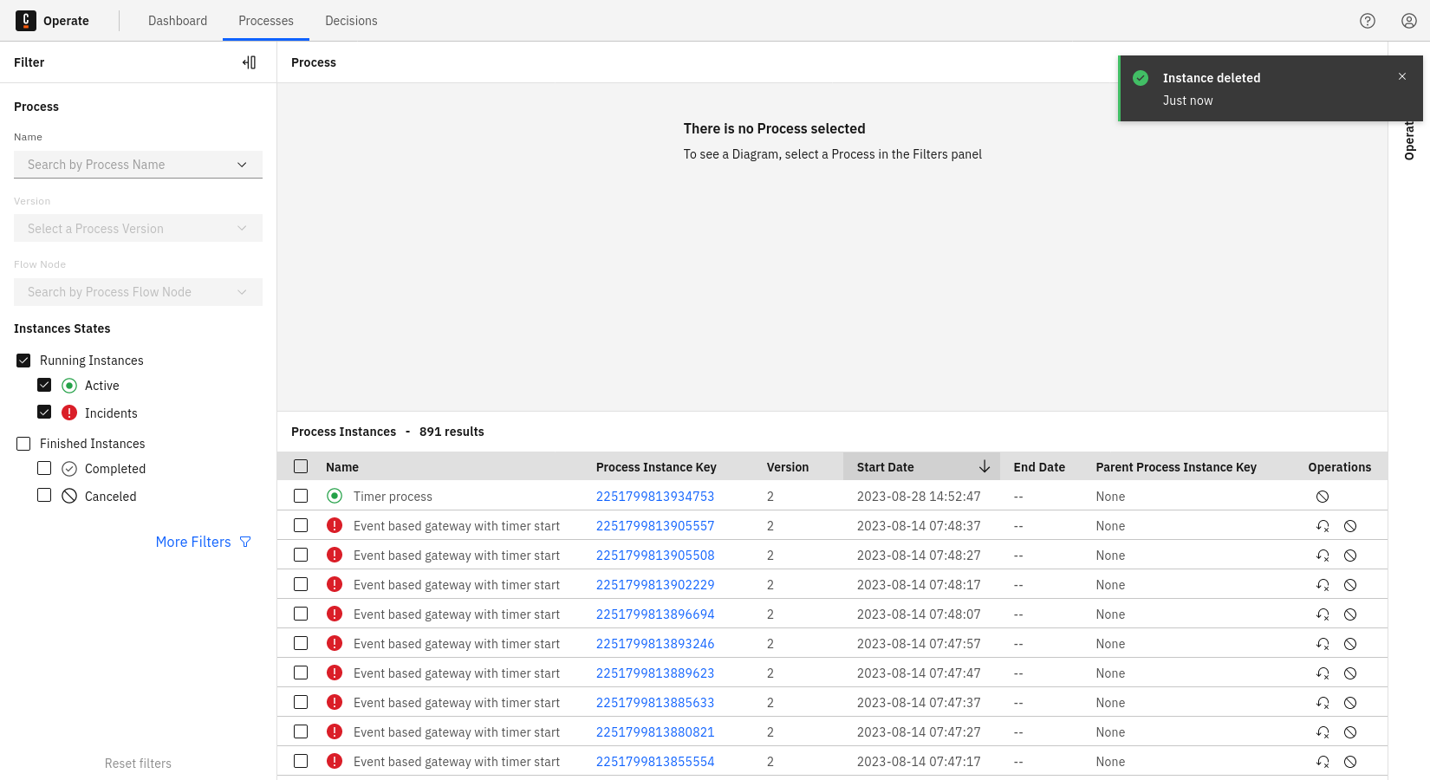Open the Dashboard tab

tap(178, 20)
